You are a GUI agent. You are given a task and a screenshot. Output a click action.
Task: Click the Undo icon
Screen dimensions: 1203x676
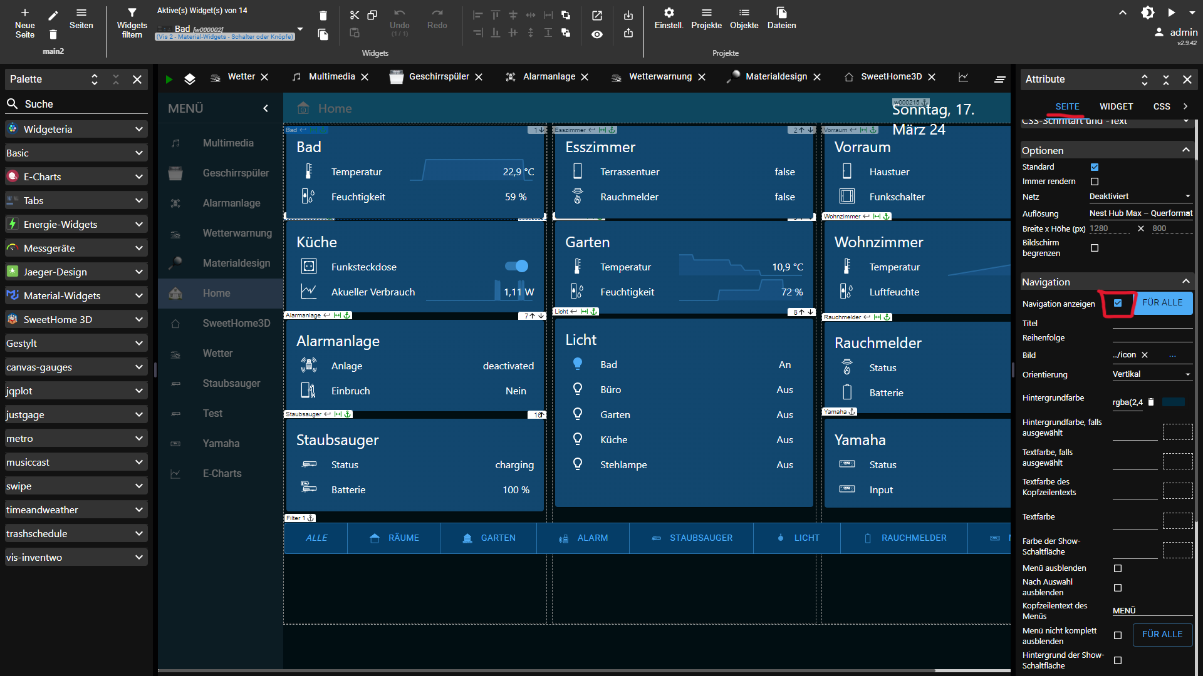pos(400,13)
